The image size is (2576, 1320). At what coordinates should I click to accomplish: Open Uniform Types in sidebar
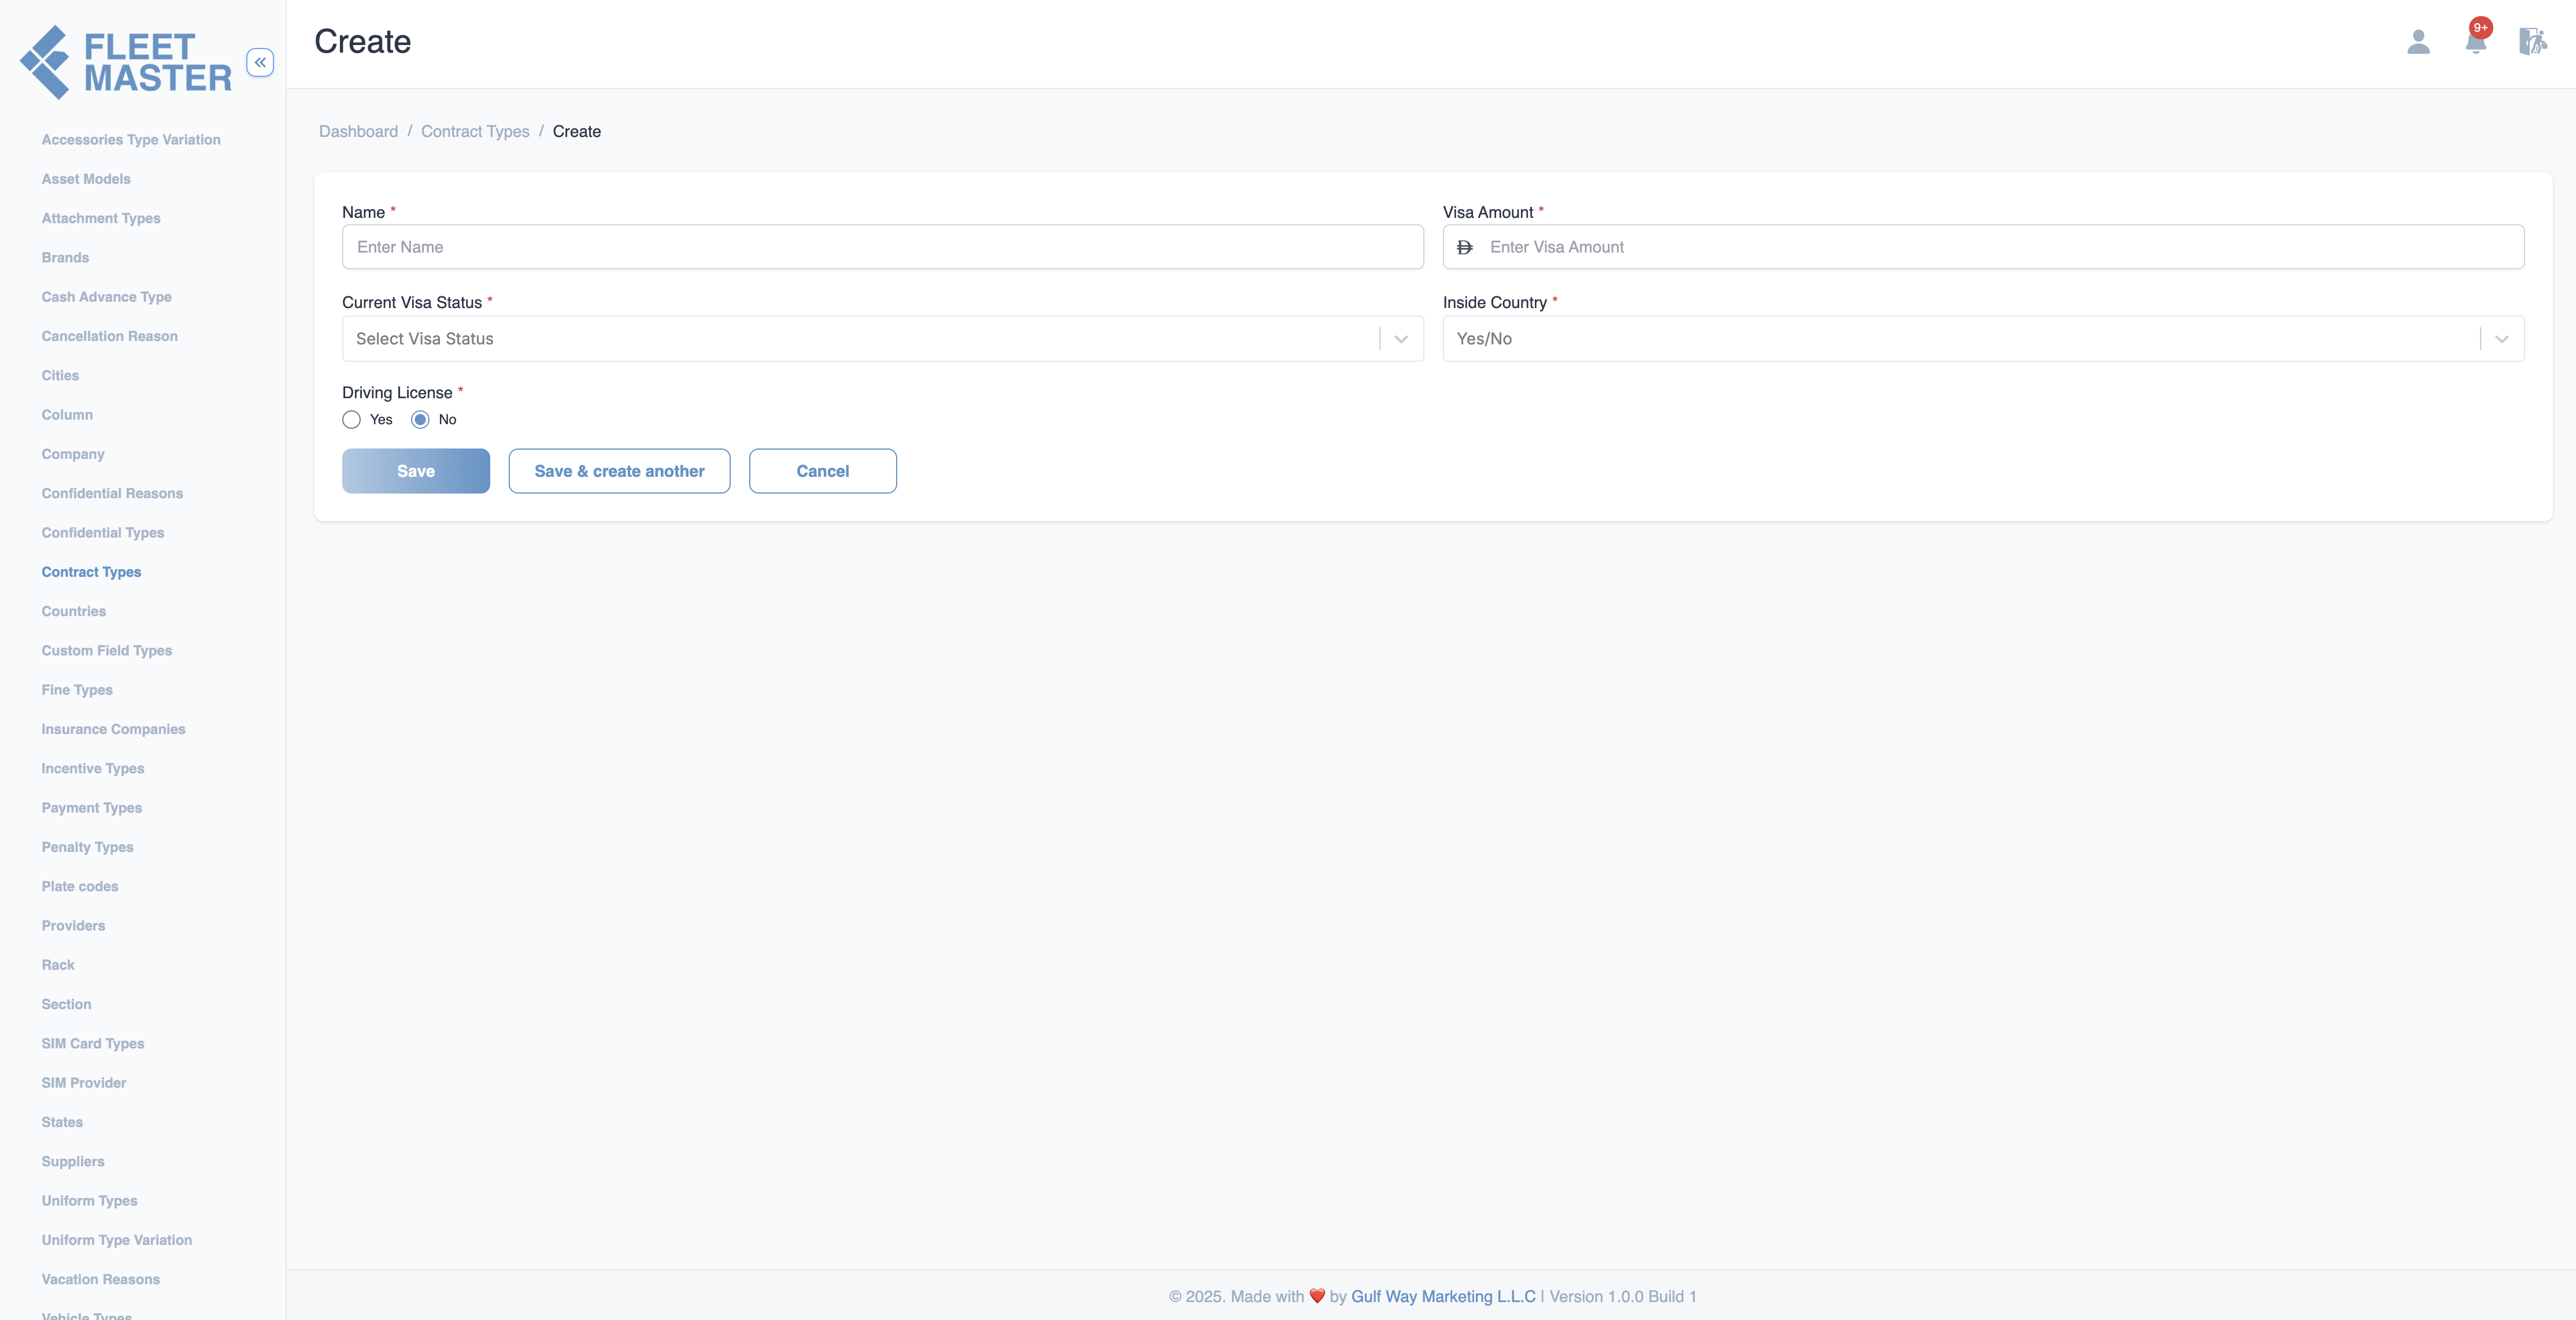tap(90, 1201)
